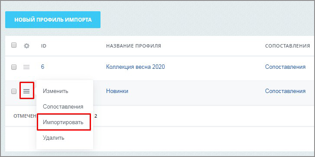The width and height of the screenshot is (315, 157).
Task: Open the Новинки profile link
Action: pyautogui.click(x=117, y=91)
